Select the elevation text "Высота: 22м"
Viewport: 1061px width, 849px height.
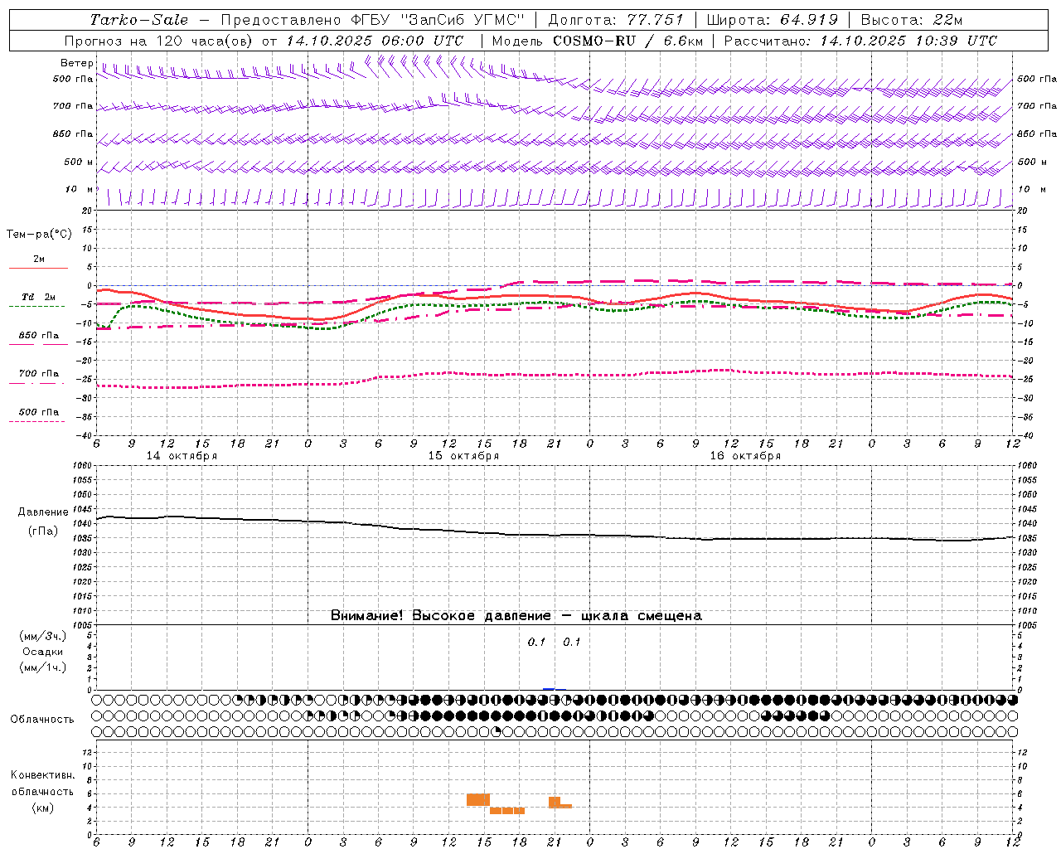(912, 20)
